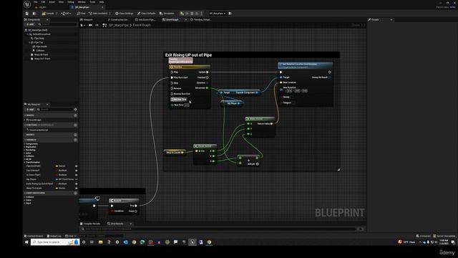Viewport: 458px width, 258px height.
Task: Click My Blueprint settings gear icon
Action: (x=75, y=110)
